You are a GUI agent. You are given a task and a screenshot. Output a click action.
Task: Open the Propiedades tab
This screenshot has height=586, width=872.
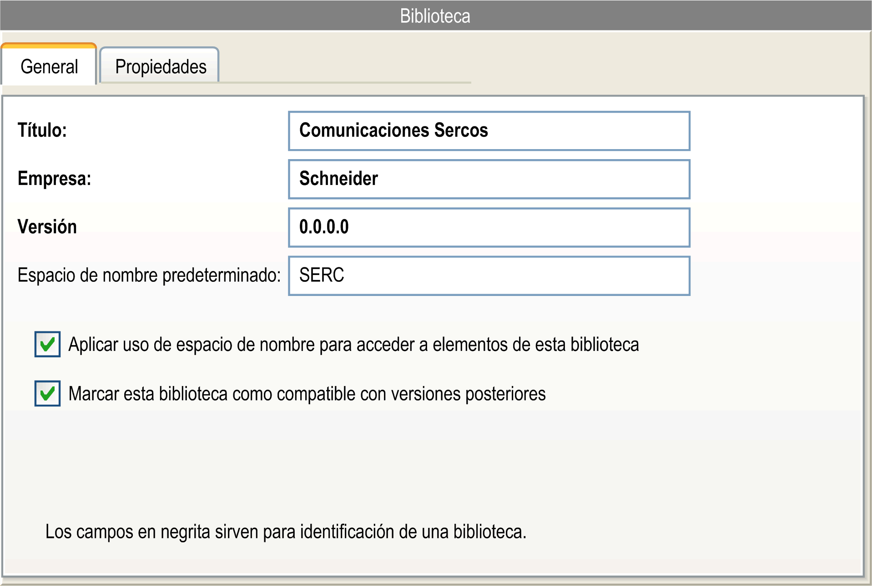click(160, 65)
